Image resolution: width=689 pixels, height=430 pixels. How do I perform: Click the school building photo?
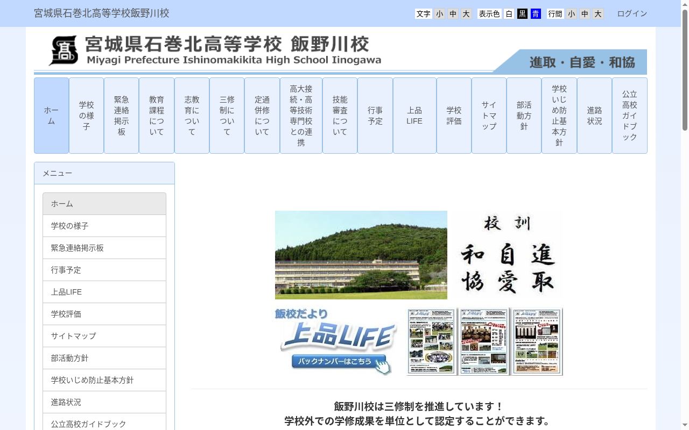tap(361, 255)
